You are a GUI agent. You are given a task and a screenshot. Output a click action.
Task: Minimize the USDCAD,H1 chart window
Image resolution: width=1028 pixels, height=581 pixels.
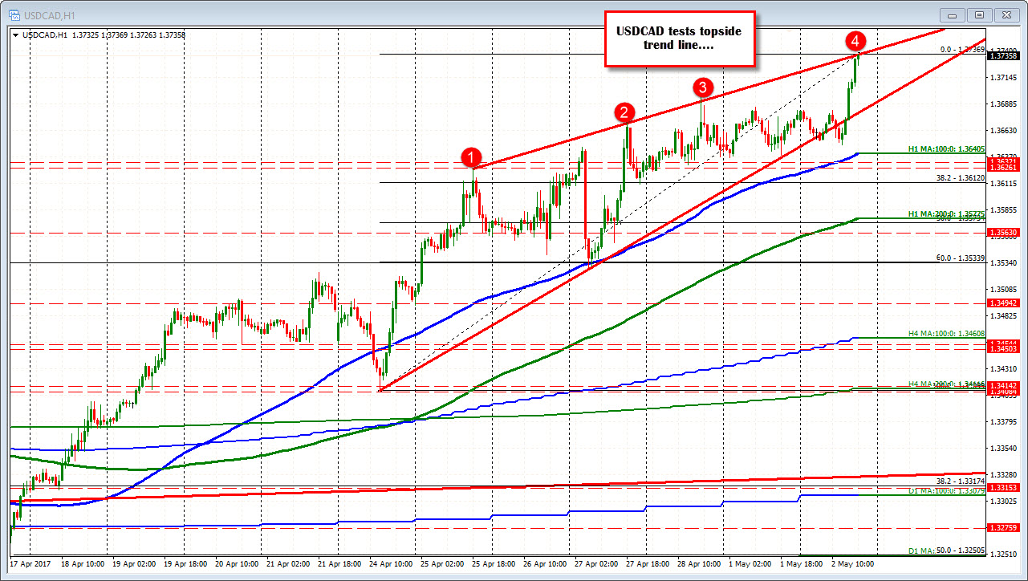[953, 14]
